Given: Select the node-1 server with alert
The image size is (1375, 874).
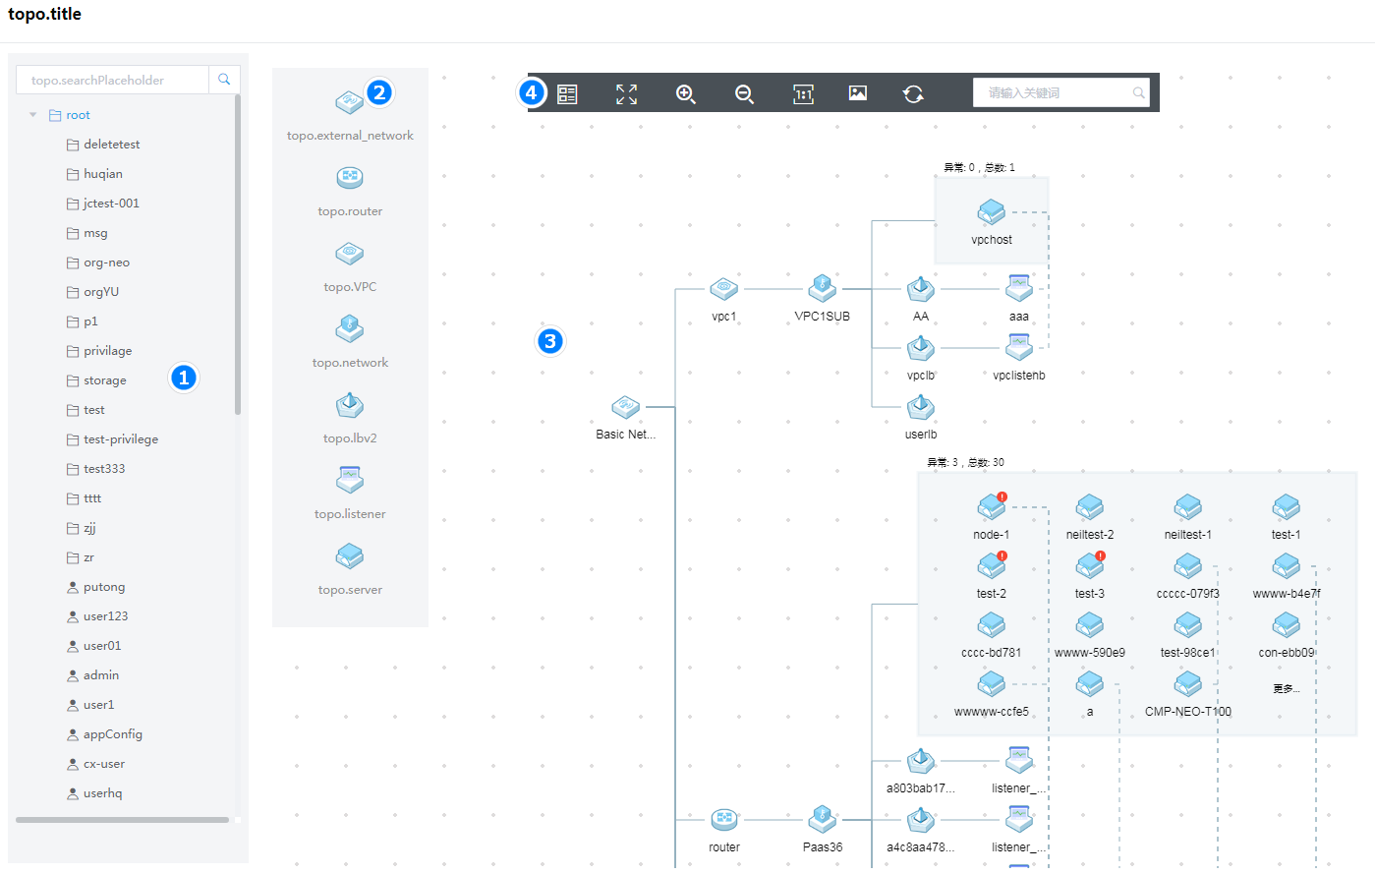Looking at the screenshot, I should (x=991, y=507).
